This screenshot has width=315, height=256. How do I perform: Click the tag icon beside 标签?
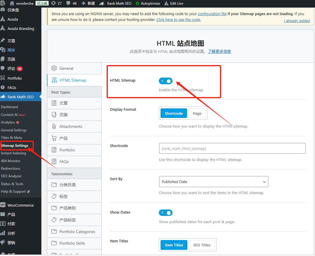[54, 196]
